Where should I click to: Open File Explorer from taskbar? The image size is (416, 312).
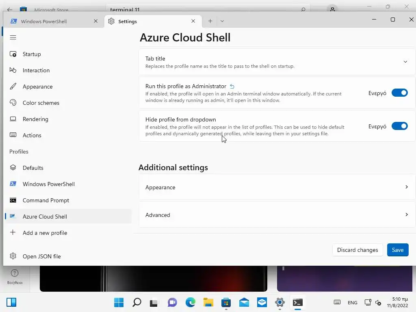click(x=208, y=302)
